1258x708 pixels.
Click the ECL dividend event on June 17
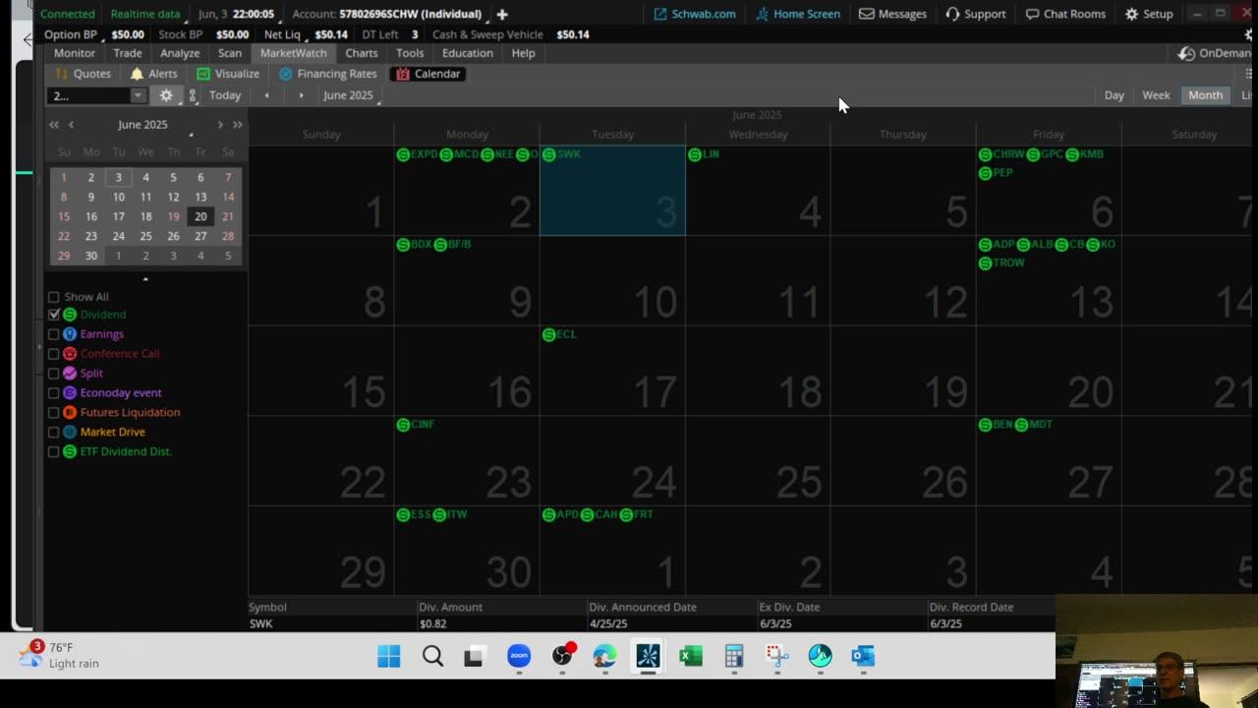click(x=559, y=335)
